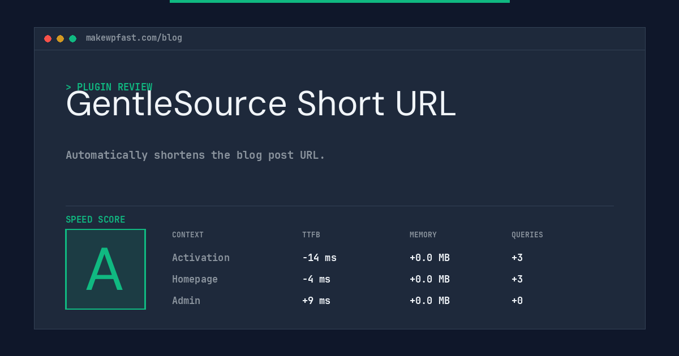Click the Homepage queries value +3
The width and height of the screenshot is (679, 356).
coord(517,279)
